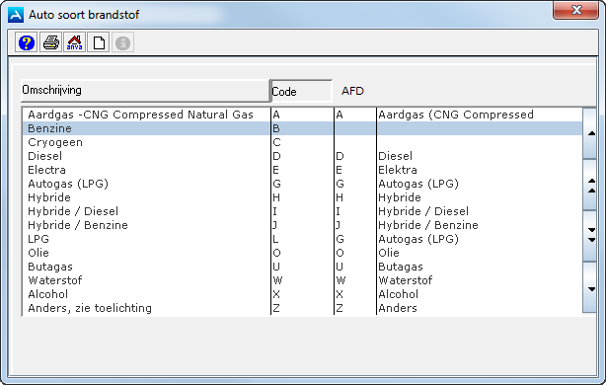Click AFD description Autogas (LPG) in LPG row
The image size is (606, 385).
(418, 239)
